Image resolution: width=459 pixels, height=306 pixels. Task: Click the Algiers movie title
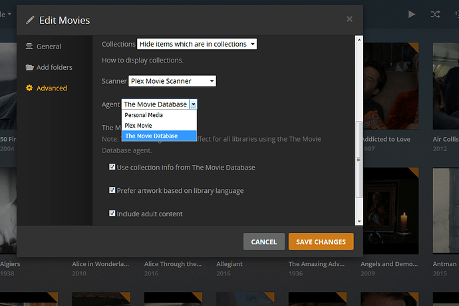coord(10,264)
